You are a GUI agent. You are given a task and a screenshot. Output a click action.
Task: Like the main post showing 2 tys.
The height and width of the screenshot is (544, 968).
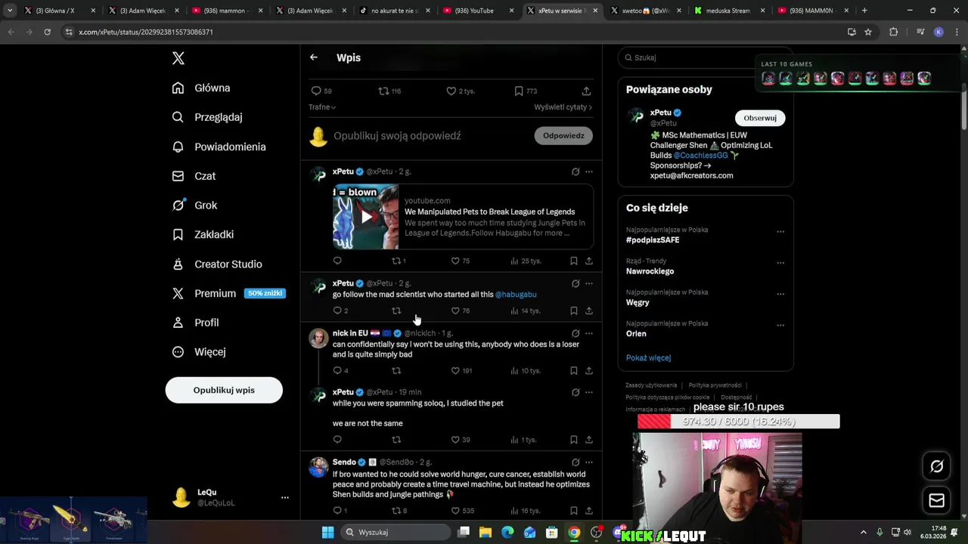pos(451,91)
